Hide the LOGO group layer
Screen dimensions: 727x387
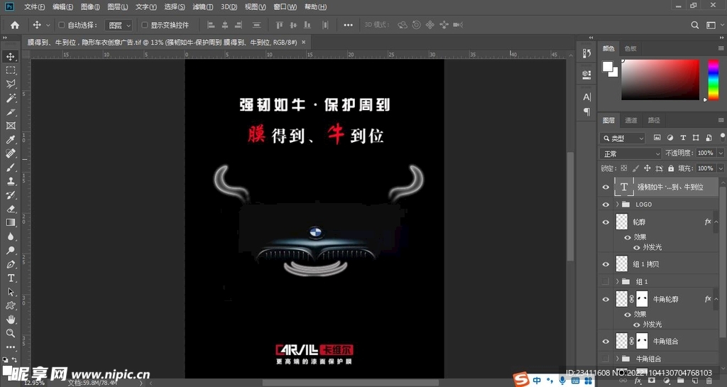pos(606,205)
